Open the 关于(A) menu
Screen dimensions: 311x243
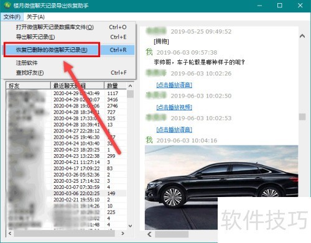point(35,17)
